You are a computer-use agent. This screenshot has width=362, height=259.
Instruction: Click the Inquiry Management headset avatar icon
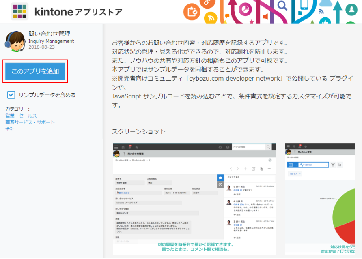coord(15,41)
